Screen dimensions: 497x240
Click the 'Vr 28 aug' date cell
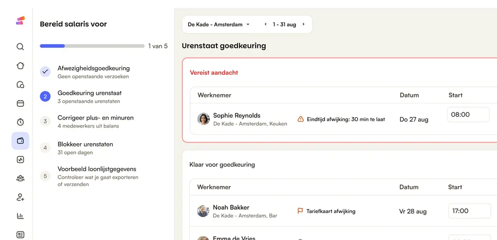[x=413, y=211]
